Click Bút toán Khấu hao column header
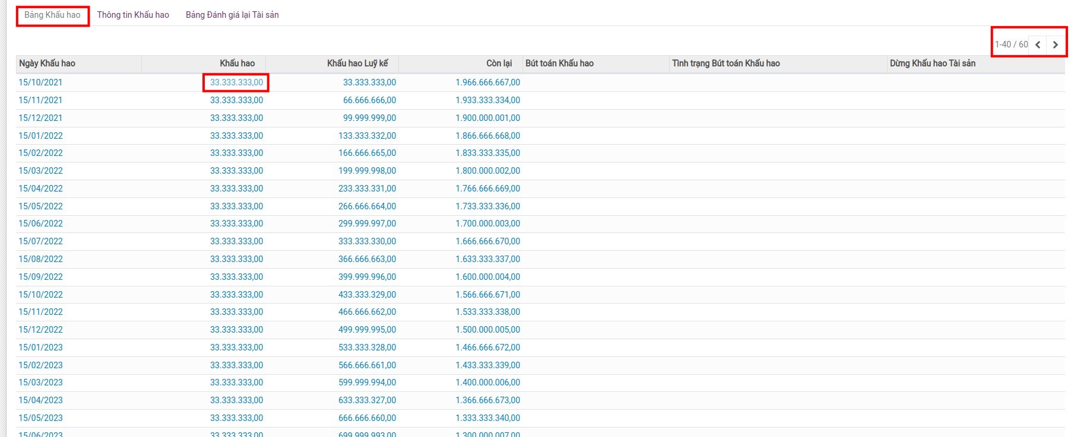1071x437 pixels. point(559,63)
